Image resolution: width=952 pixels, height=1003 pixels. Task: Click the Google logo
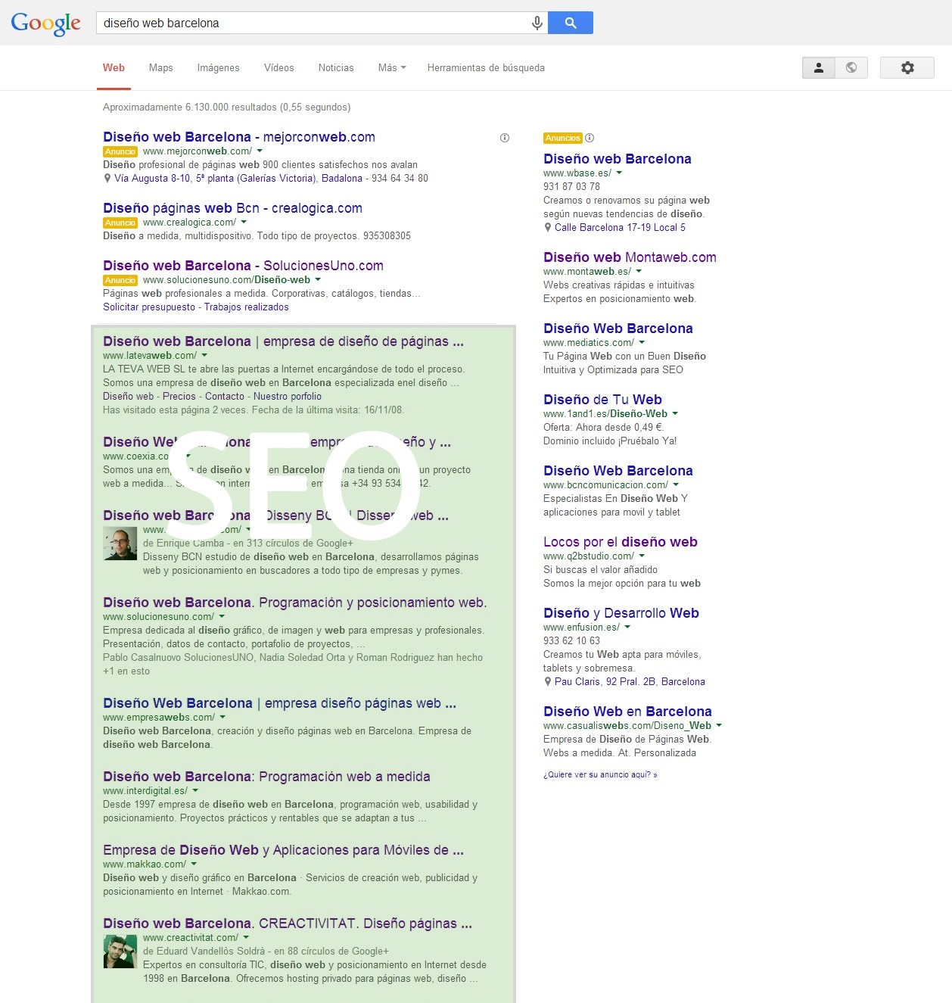pos(45,23)
